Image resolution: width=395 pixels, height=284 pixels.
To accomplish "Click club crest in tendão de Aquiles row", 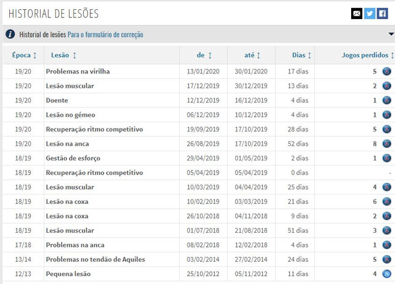I will click(x=387, y=259).
